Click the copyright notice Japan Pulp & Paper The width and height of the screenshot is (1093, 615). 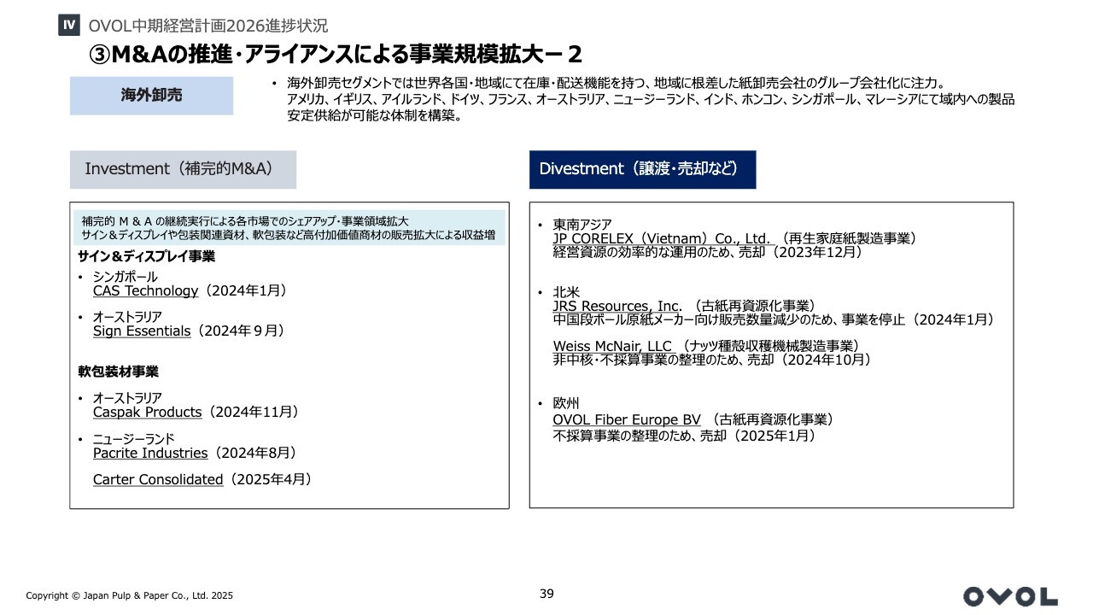pos(129,596)
